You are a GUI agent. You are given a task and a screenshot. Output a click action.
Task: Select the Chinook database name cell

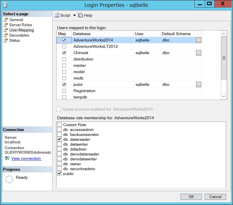coord(102,53)
